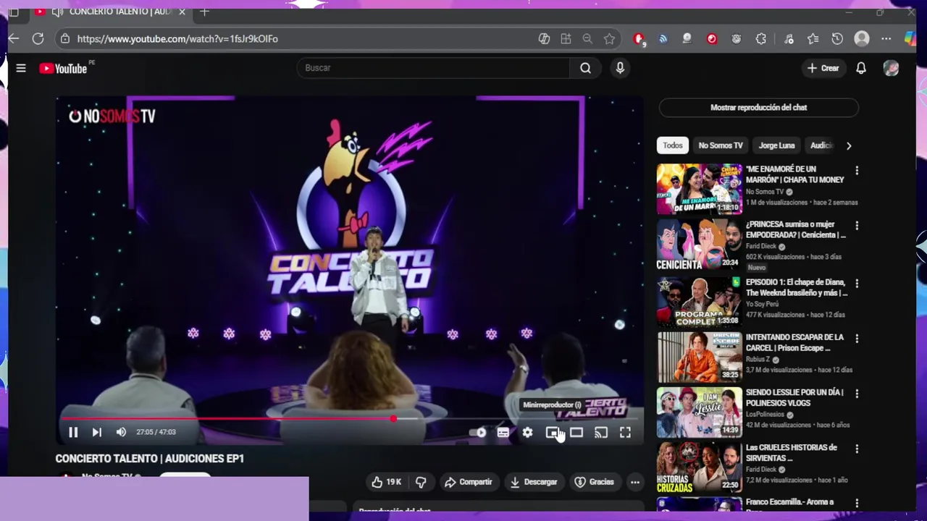Screen dimensions: 927x521
Task: Open 'EPISODIO 1: El chape de Diana' title
Action: coord(796,287)
